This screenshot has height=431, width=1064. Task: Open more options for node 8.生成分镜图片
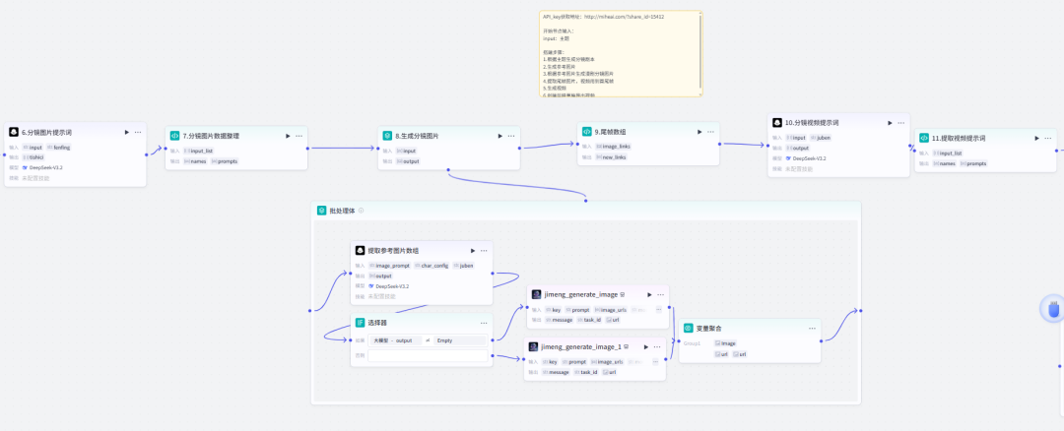[511, 136]
